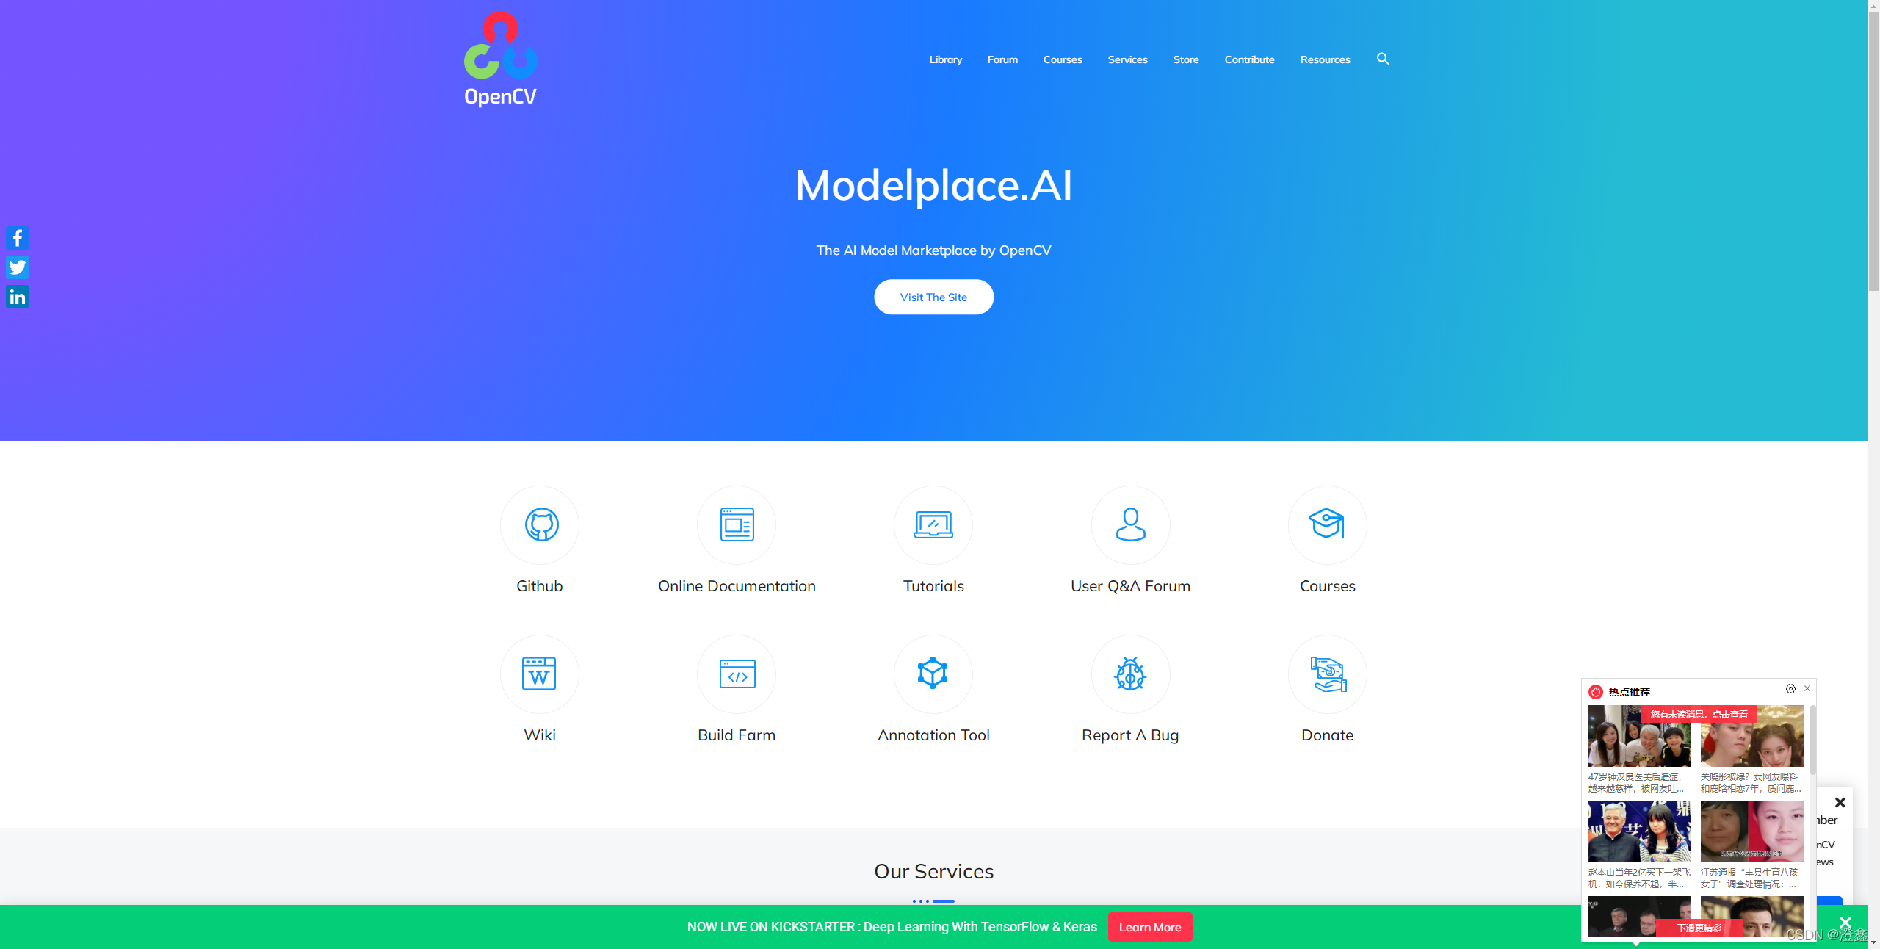Screen dimensions: 1880x949
Task: Click the search icon in navbar
Action: 1384,58
